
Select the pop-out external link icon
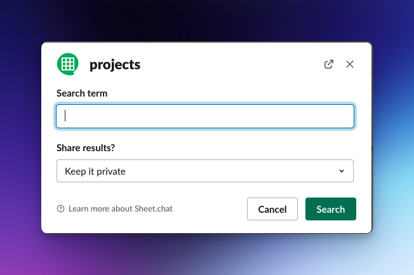(x=329, y=64)
